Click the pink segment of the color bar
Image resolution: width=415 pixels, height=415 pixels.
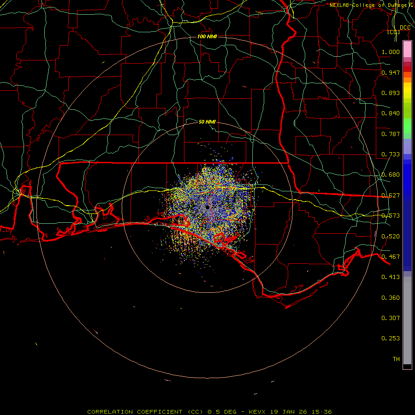pyautogui.click(x=407, y=49)
